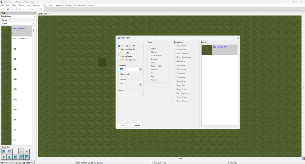Image resolution: width=305 pixels, height=164 pixels.
Task: Open the Navigate menu
Action: tap(59, 5)
